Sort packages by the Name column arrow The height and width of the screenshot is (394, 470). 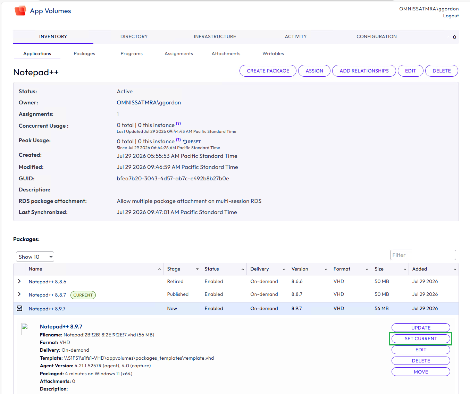159,269
